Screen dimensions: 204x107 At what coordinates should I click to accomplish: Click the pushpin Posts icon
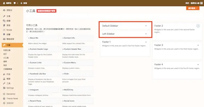(4, 16)
